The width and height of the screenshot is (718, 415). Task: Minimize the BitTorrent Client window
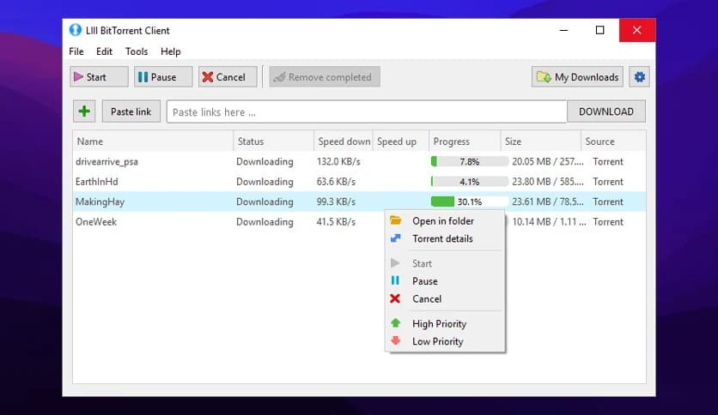pyautogui.click(x=563, y=30)
